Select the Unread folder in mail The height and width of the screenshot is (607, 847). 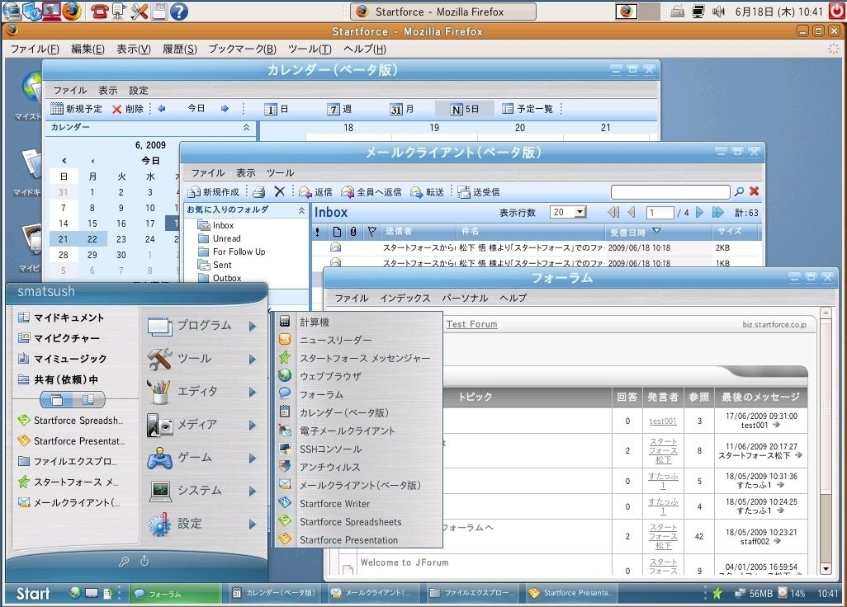(x=220, y=238)
